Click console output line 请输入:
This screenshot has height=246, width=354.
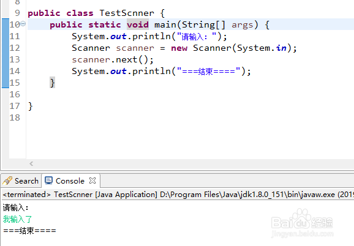point(15,207)
